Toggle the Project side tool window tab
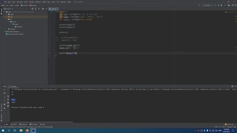The height and width of the screenshot is (133, 237). point(1,11)
